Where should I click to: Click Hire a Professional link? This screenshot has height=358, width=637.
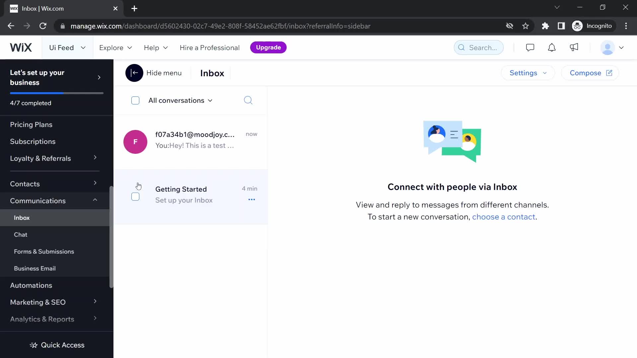209,48
